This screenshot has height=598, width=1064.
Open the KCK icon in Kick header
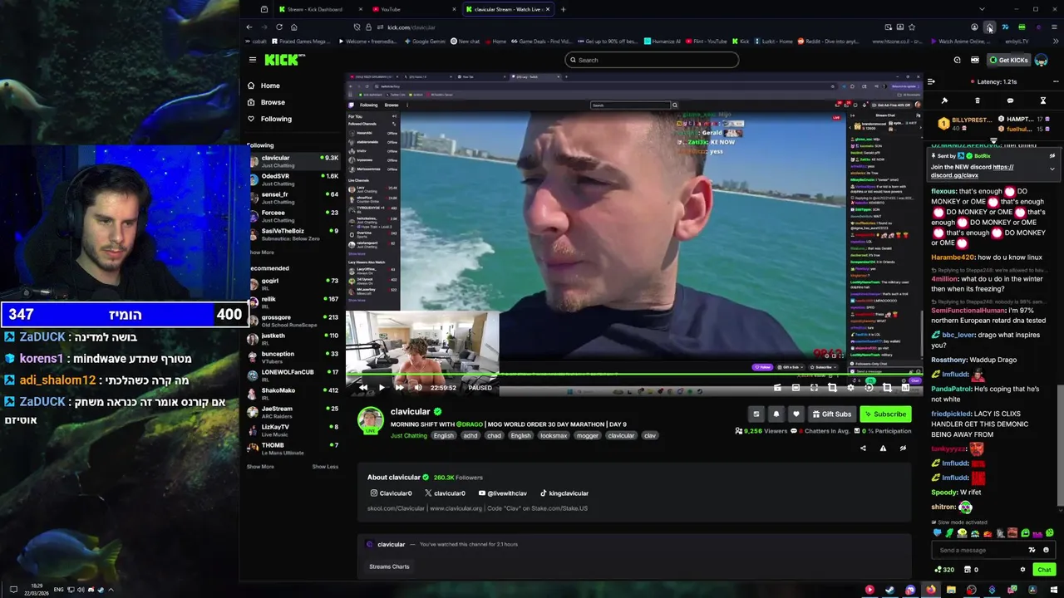974,60
